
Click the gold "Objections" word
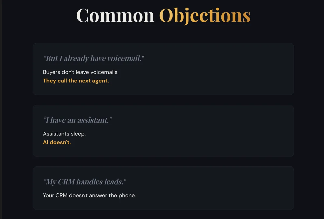[205, 16]
